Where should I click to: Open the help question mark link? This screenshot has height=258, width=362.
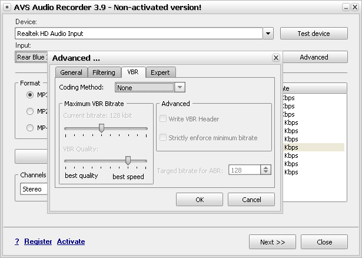tap(17, 242)
